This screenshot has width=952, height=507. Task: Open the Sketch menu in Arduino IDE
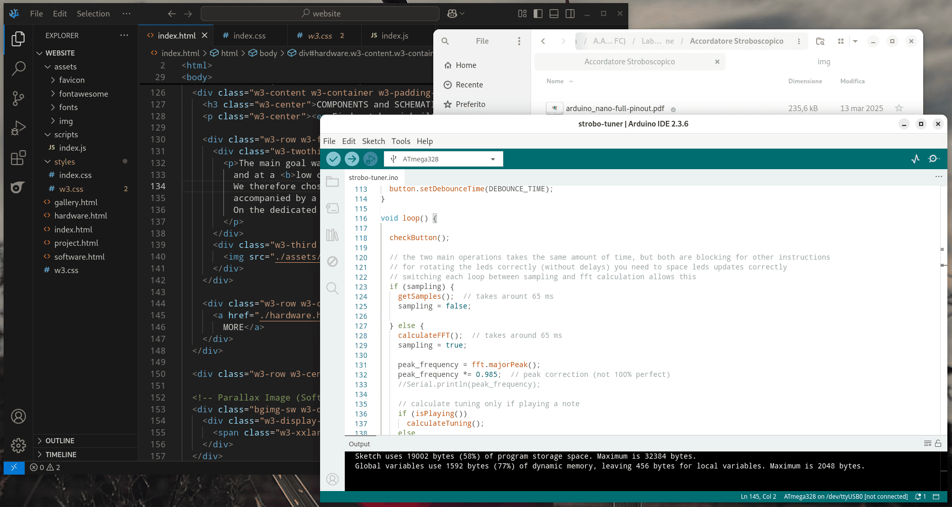click(373, 141)
